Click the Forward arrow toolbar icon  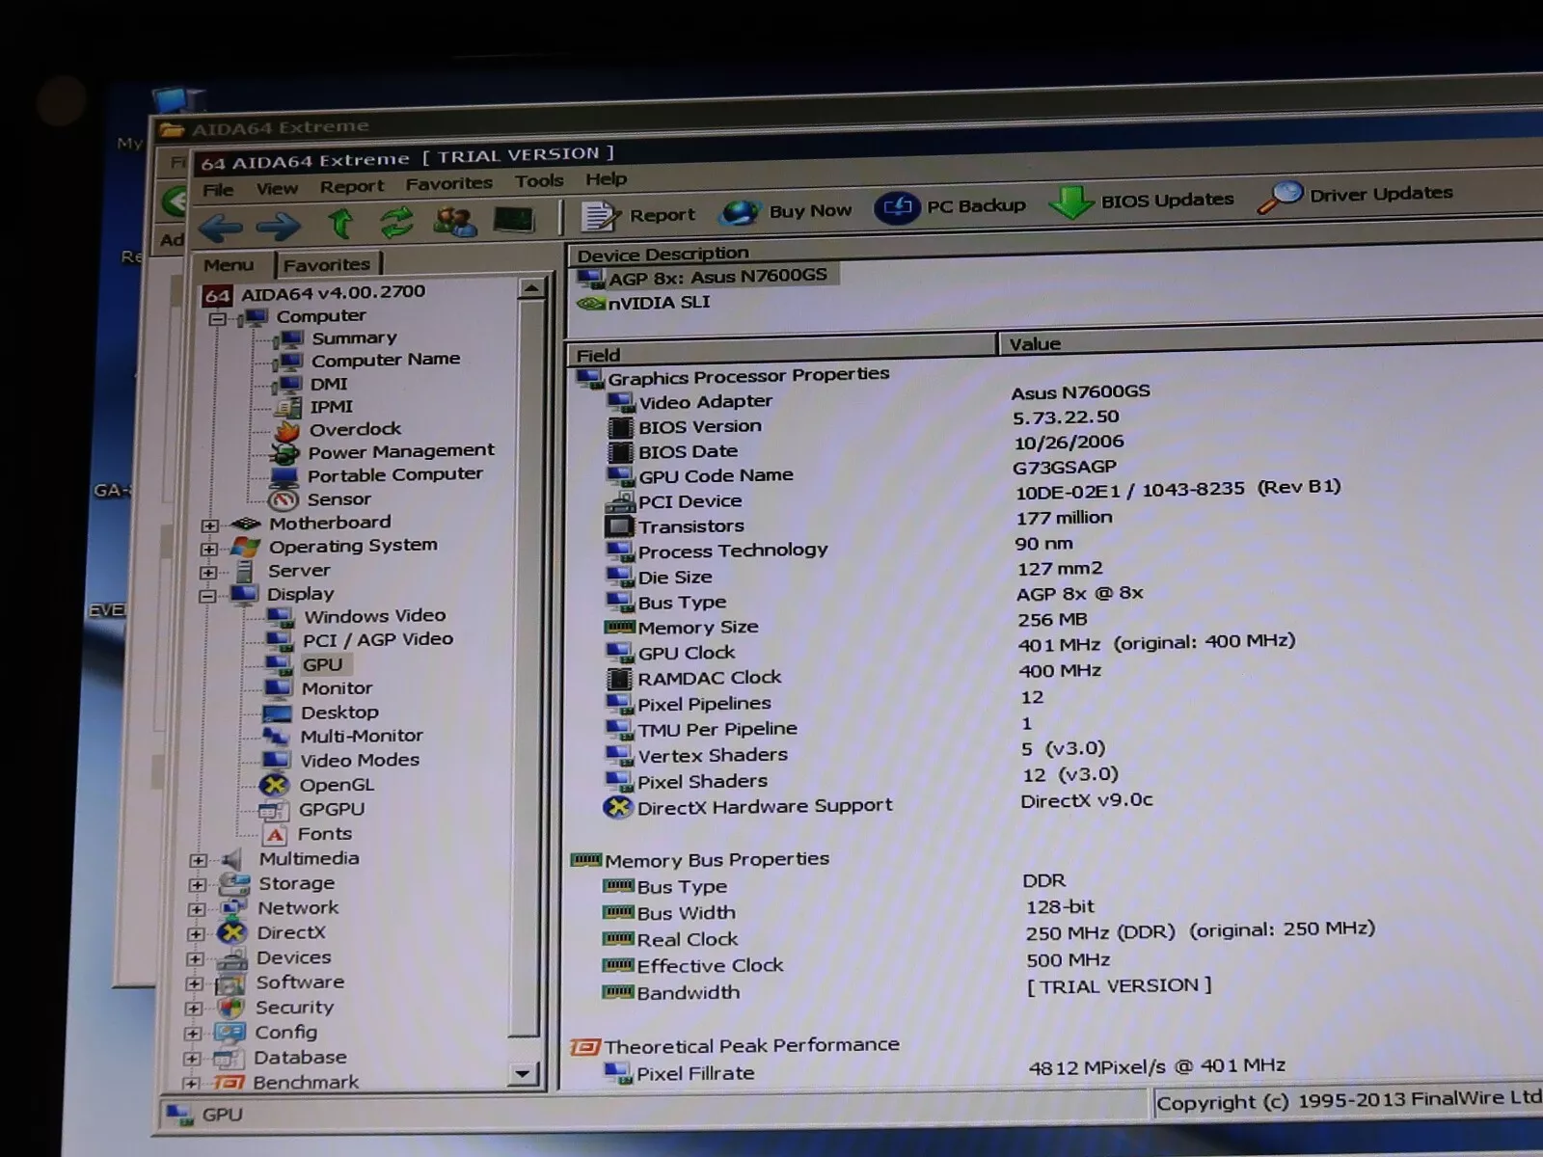click(278, 227)
